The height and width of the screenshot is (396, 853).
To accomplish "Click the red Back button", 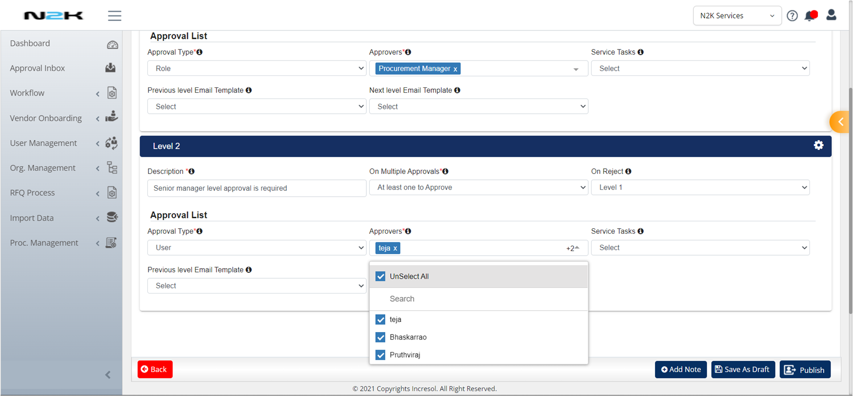I will (x=155, y=370).
